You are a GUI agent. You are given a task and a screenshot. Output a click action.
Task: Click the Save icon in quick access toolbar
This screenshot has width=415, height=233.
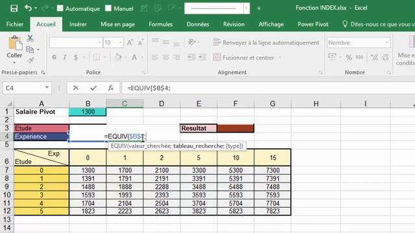click(x=14, y=8)
